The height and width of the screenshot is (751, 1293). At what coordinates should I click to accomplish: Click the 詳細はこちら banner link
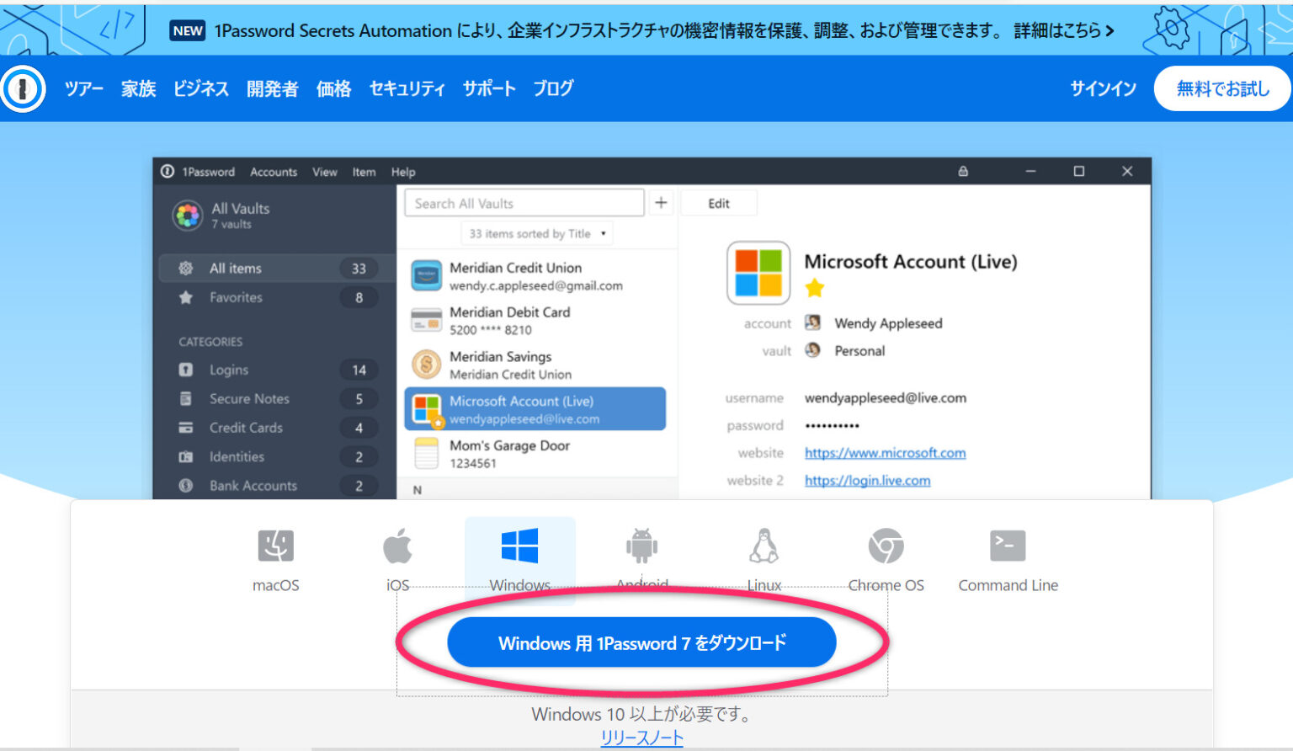[1064, 31]
